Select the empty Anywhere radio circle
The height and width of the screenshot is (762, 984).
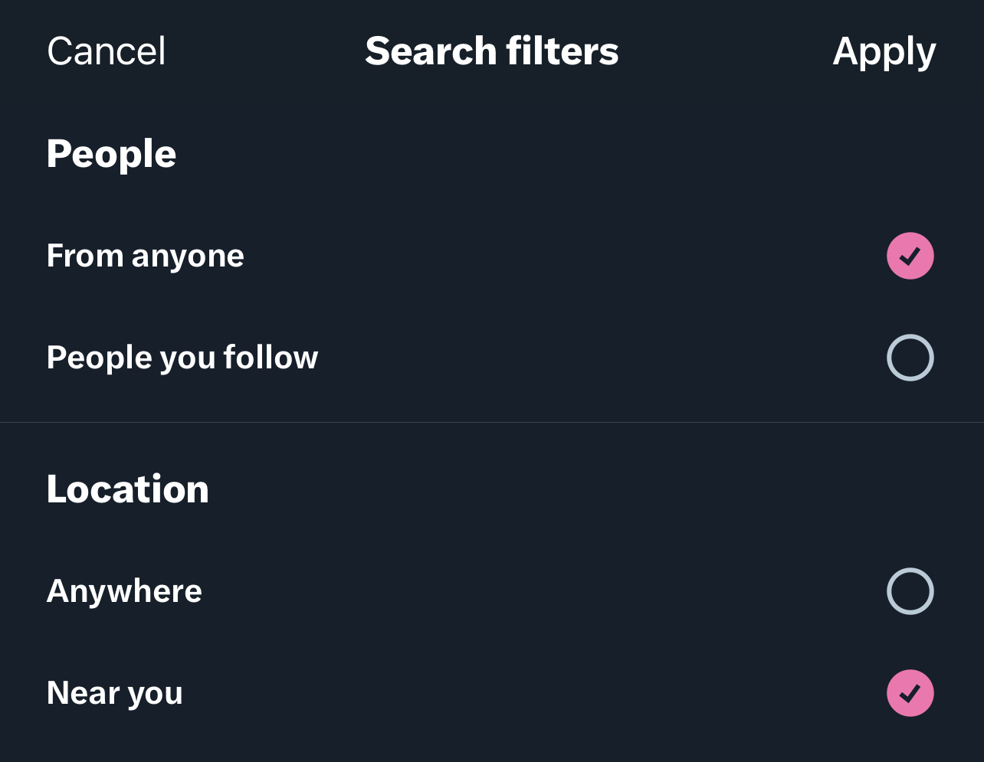tap(910, 591)
